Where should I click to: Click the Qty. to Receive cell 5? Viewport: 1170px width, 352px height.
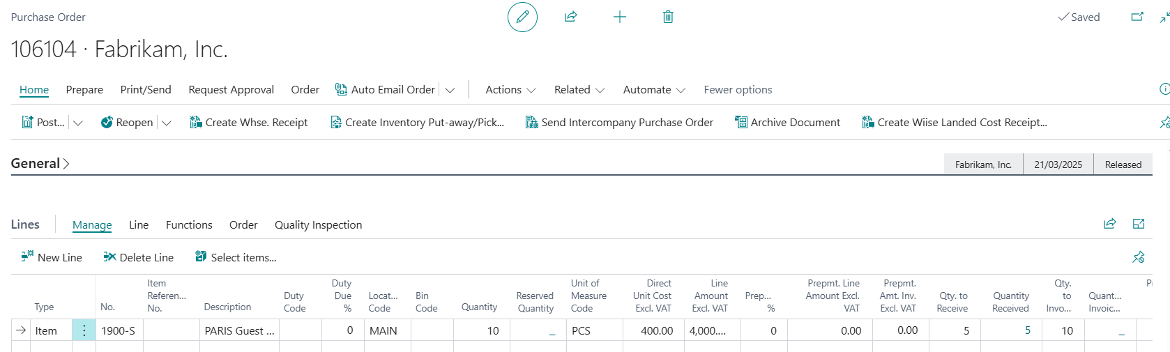pyautogui.click(x=955, y=330)
